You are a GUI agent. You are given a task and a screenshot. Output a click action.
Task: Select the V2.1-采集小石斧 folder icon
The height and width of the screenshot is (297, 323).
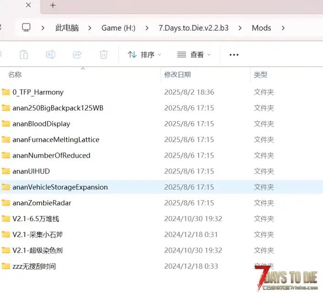pos(6,234)
